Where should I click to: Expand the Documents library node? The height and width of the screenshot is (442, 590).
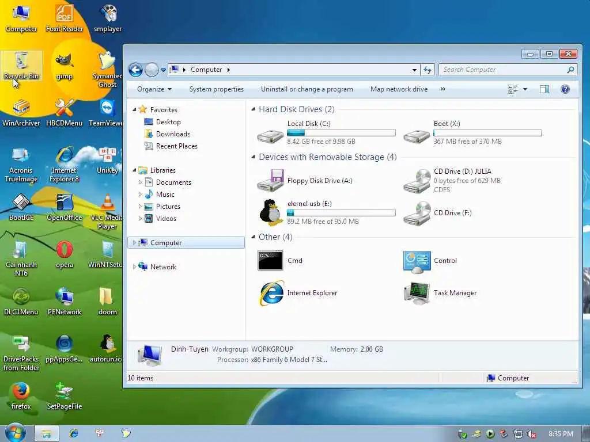pyautogui.click(x=140, y=182)
